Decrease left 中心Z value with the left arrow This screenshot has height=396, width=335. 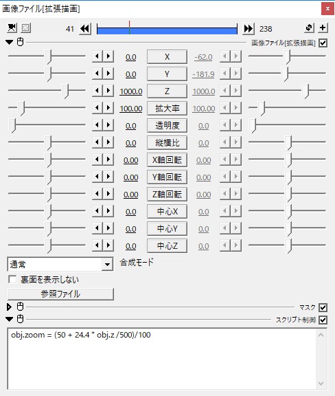97,245
